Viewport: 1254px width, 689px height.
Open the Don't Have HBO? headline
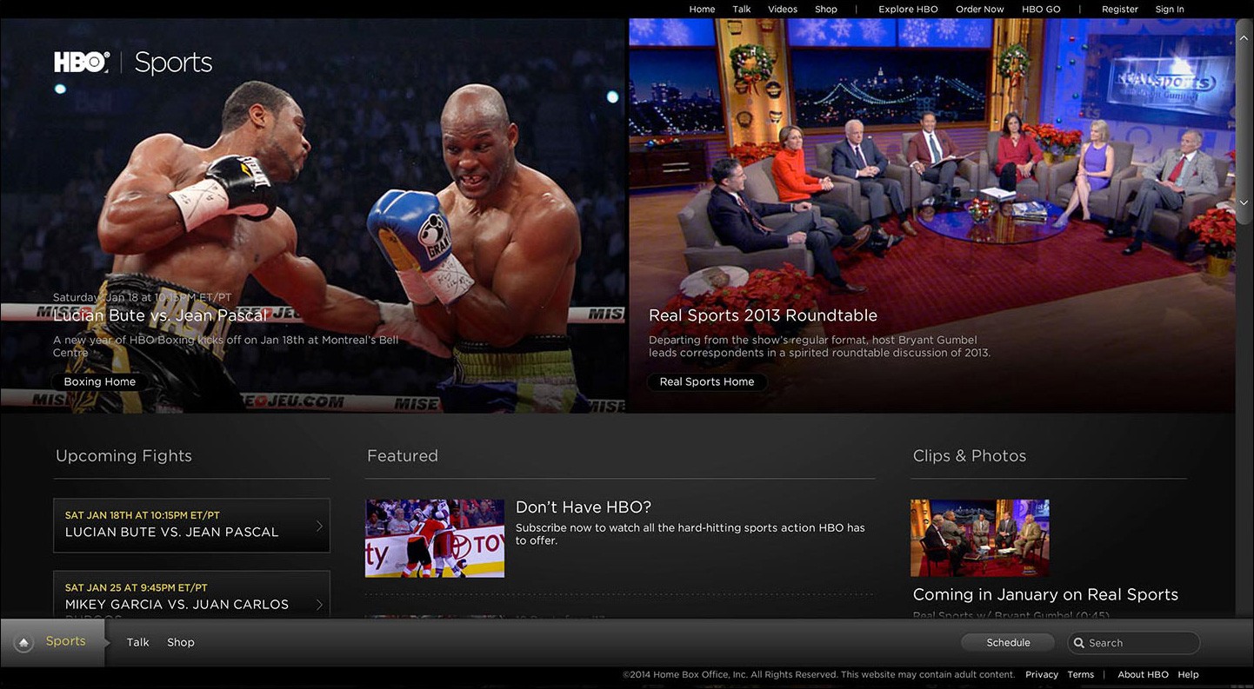coord(584,507)
